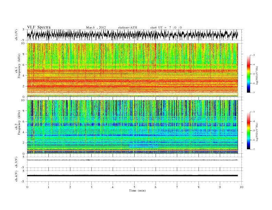Click the "ch.1(V)" waveform axis label
272x210 pixels.
(16, 35)
